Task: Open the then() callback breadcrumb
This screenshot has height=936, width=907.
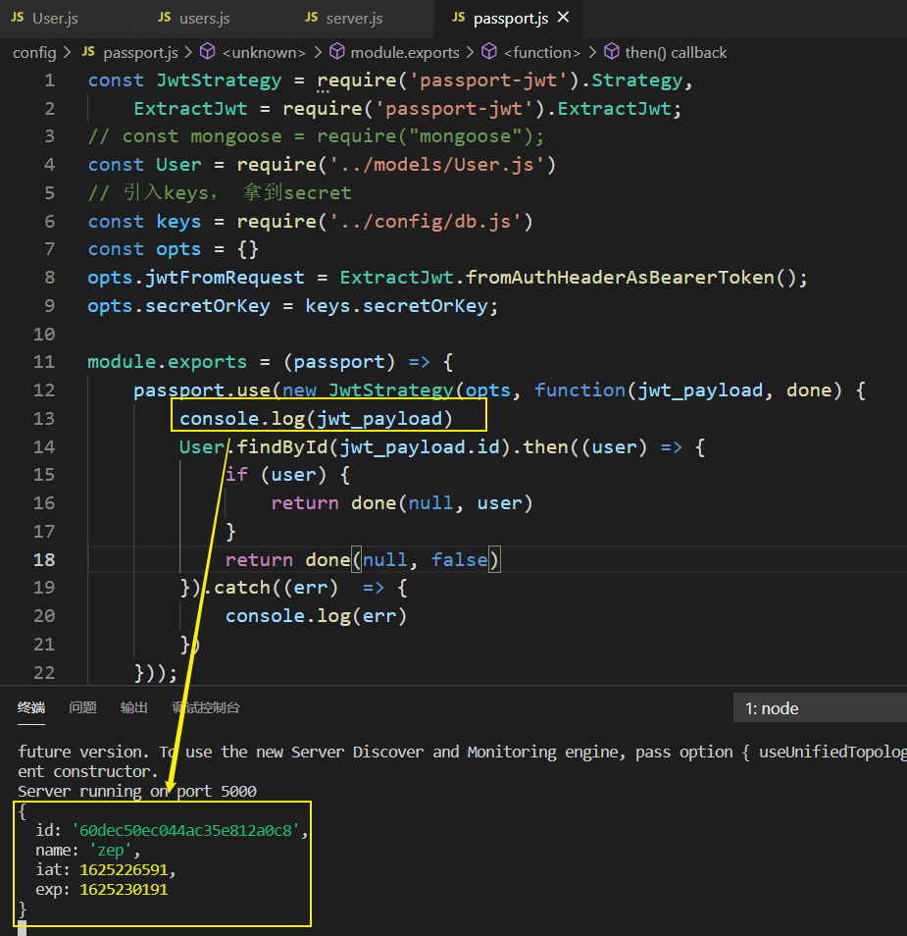Action: 676,53
